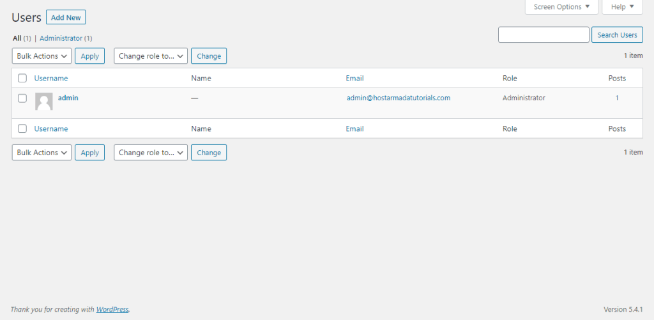Click the Posts column header label
654x320 pixels.
pyautogui.click(x=618, y=79)
